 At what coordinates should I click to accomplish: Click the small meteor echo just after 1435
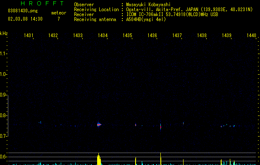(136, 125)
